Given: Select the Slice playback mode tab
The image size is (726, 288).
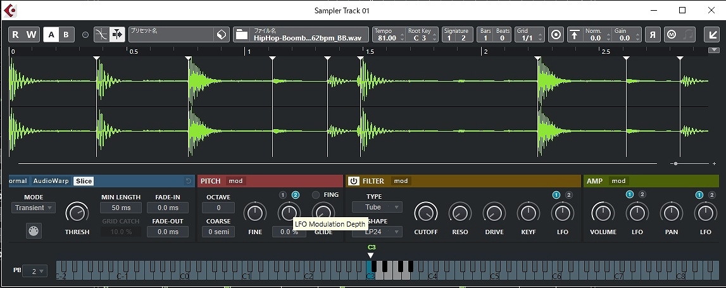Looking at the screenshot, I should pyautogui.click(x=83, y=181).
